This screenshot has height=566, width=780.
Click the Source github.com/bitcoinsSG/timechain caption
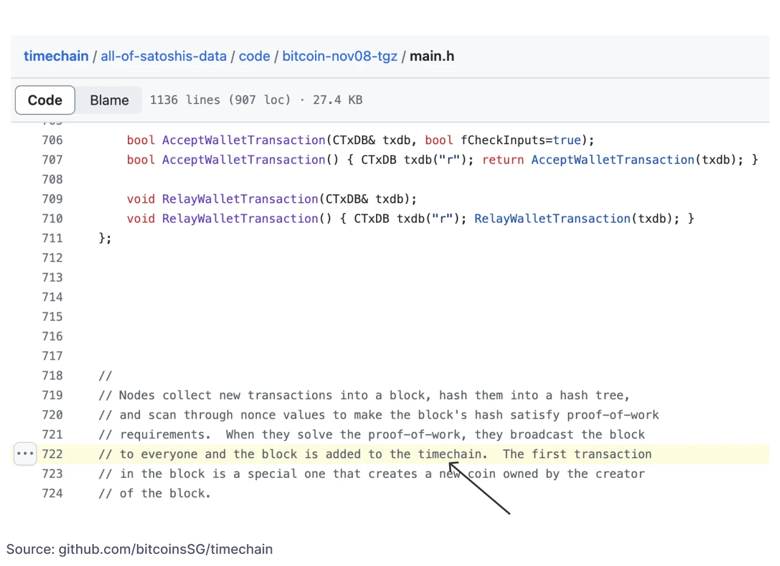[140, 549]
